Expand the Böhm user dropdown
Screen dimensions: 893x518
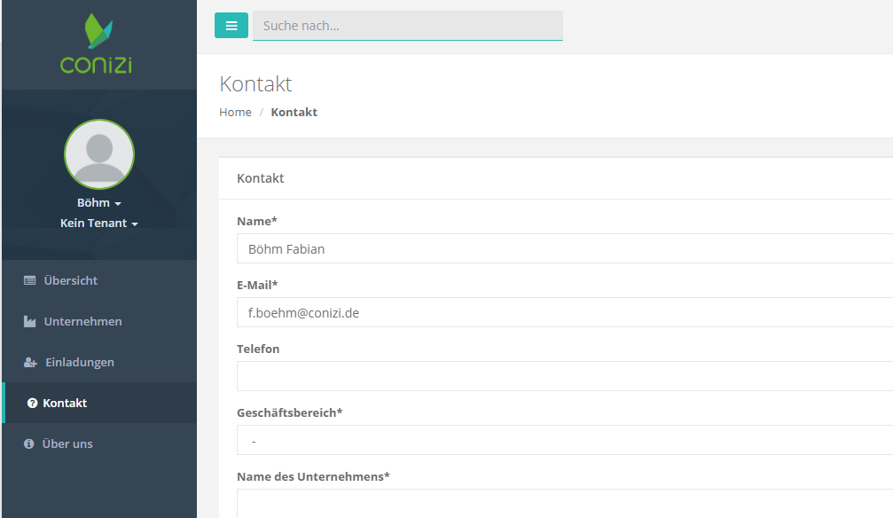(98, 203)
